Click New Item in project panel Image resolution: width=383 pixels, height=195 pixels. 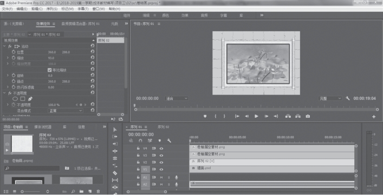click(x=90, y=192)
